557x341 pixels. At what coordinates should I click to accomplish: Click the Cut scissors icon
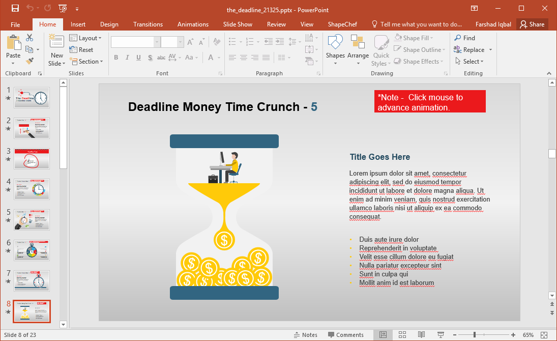point(30,38)
